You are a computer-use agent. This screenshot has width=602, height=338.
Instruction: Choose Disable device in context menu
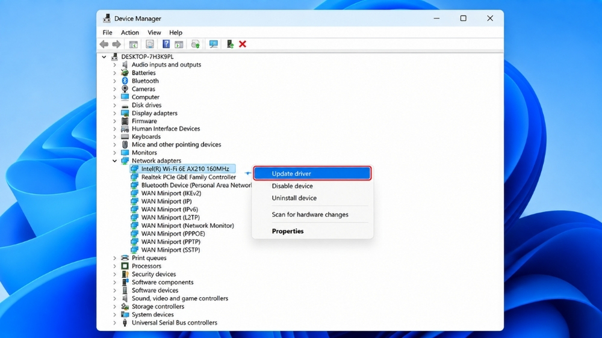[x=312, y=186]
